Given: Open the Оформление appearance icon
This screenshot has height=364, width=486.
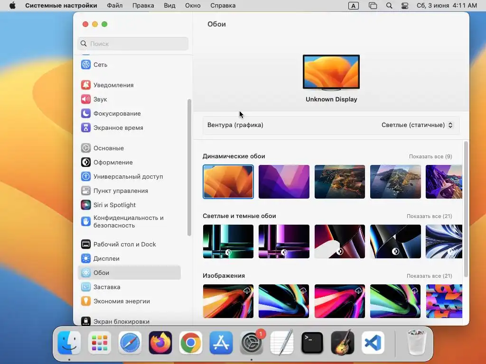Looking at the screenshot, I should point(86,163).
